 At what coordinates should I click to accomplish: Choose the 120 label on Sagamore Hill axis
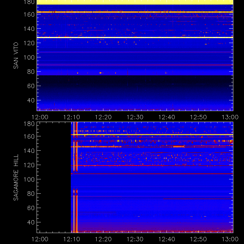pos(29,165)
